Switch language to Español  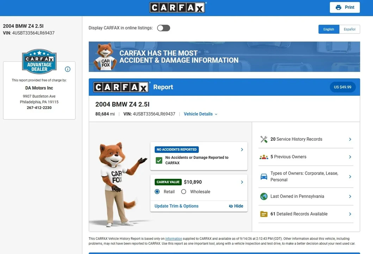pos(349,29)
